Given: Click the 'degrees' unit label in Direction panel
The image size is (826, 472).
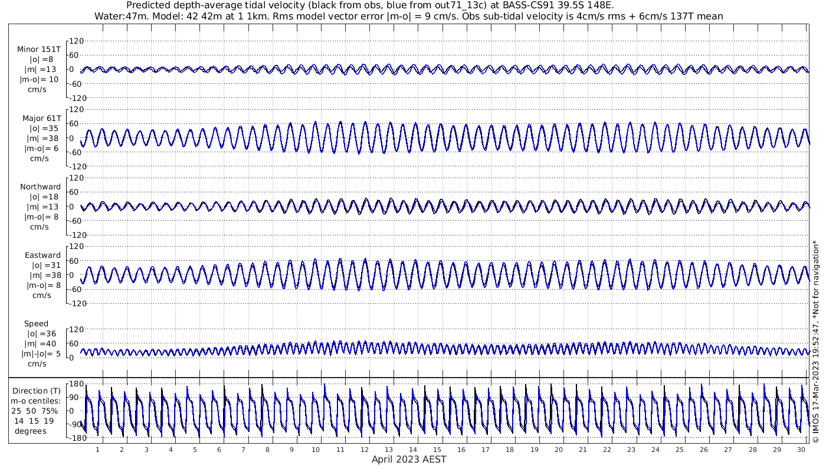Looking at the screenshot, I should 31,431.
